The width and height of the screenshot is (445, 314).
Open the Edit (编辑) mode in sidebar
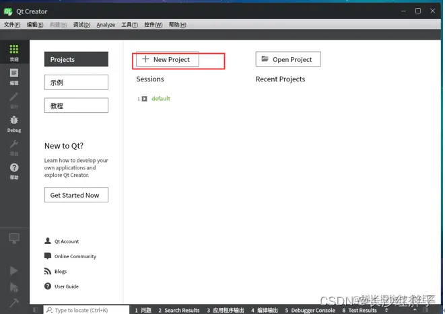pyautogui.click(x=14, y=73)
